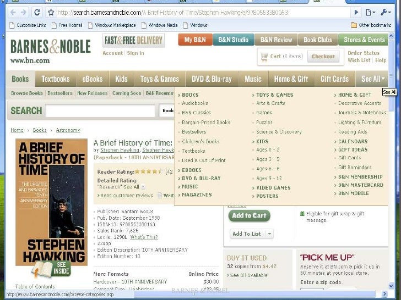Select the Toys & Games navigation tab
The height and width of the screenshot is (300, 401).
click(160, 79)
